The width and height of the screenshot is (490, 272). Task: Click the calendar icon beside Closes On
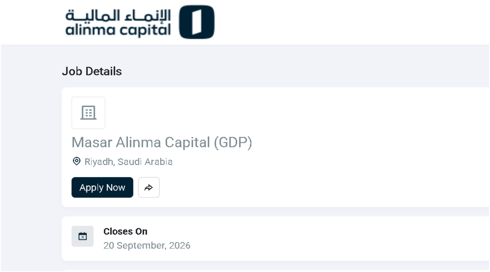coord(83,236)
